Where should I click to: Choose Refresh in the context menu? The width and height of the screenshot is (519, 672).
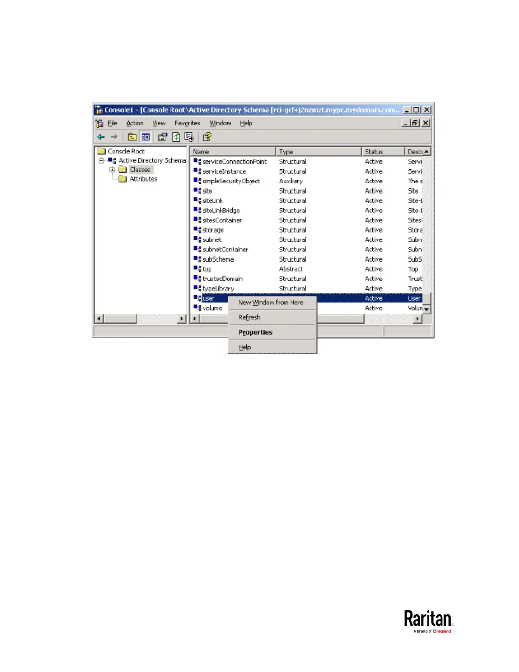(272, 317)
